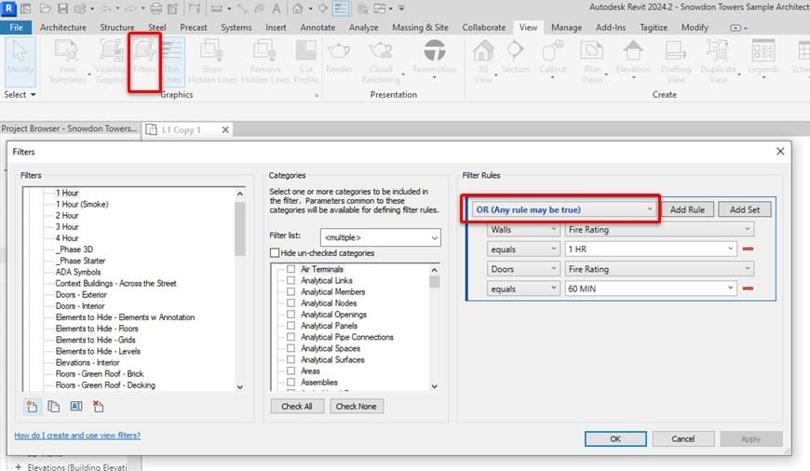Open Cloud Rendering tool

[x=381, y=62]
